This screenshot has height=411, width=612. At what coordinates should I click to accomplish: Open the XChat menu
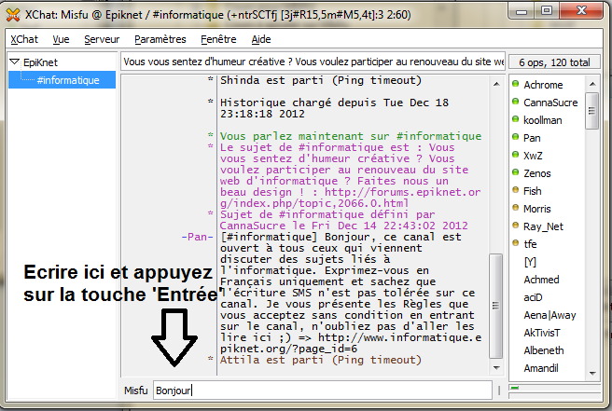click(x=24, y=39)
